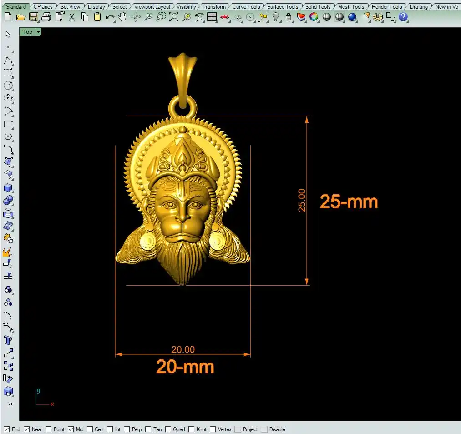461x434 pixels.
Task: Click the 20.00 width dimension text
Action: click(183, 349)
